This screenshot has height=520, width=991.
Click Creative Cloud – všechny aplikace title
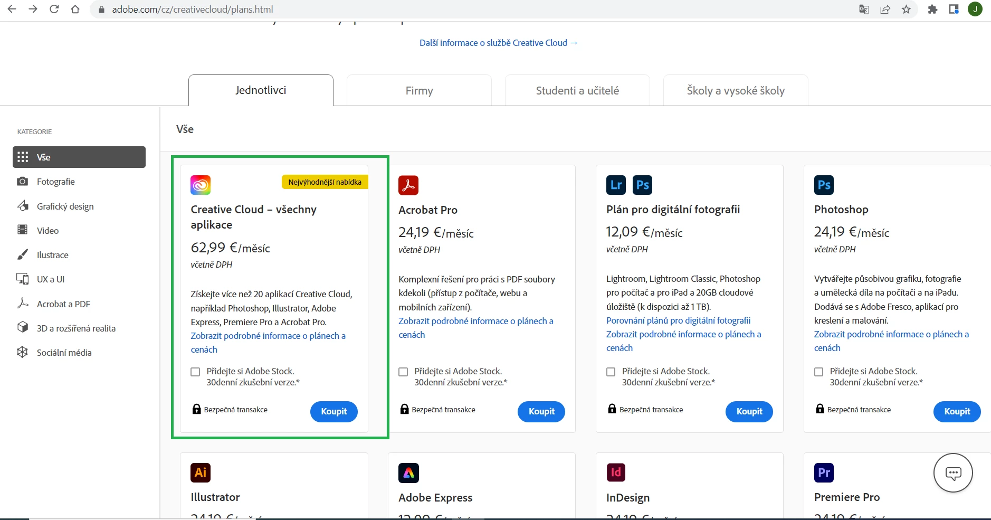(x=253, y=217)
